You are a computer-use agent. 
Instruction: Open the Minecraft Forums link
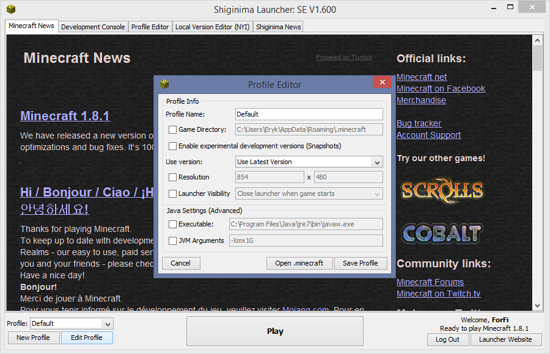[430, 282]
